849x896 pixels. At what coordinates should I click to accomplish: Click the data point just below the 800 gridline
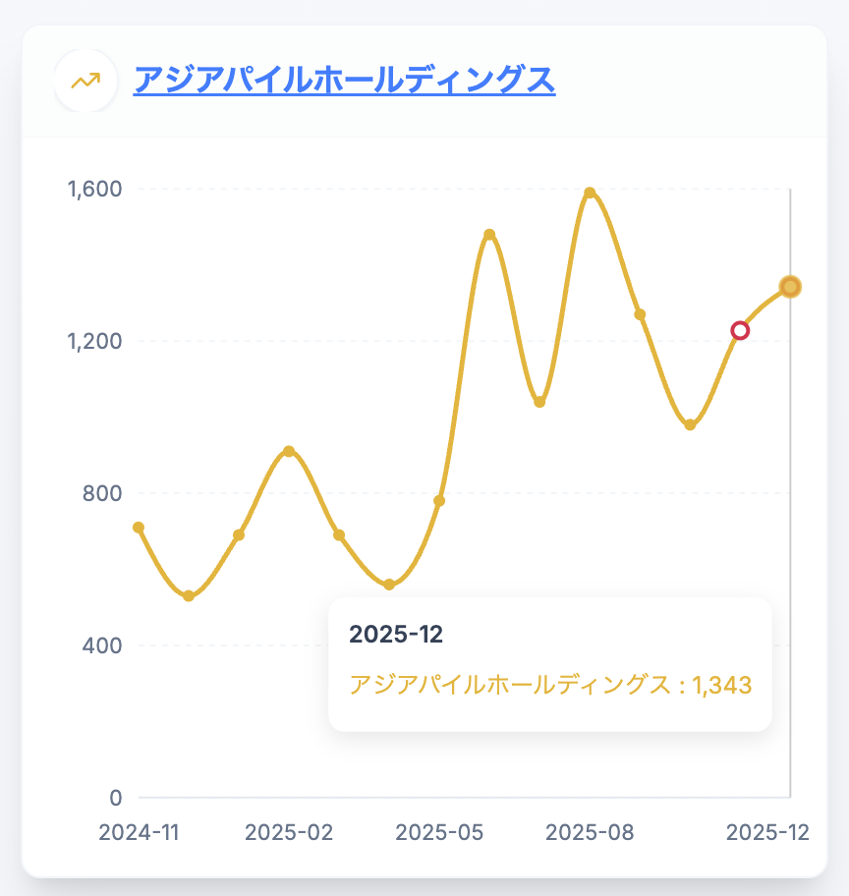pos(439,501)
